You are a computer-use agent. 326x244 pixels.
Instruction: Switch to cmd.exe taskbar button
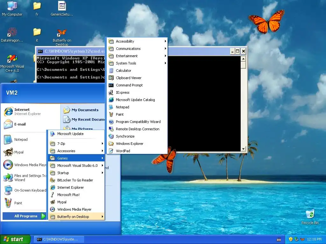click(59, 240)
